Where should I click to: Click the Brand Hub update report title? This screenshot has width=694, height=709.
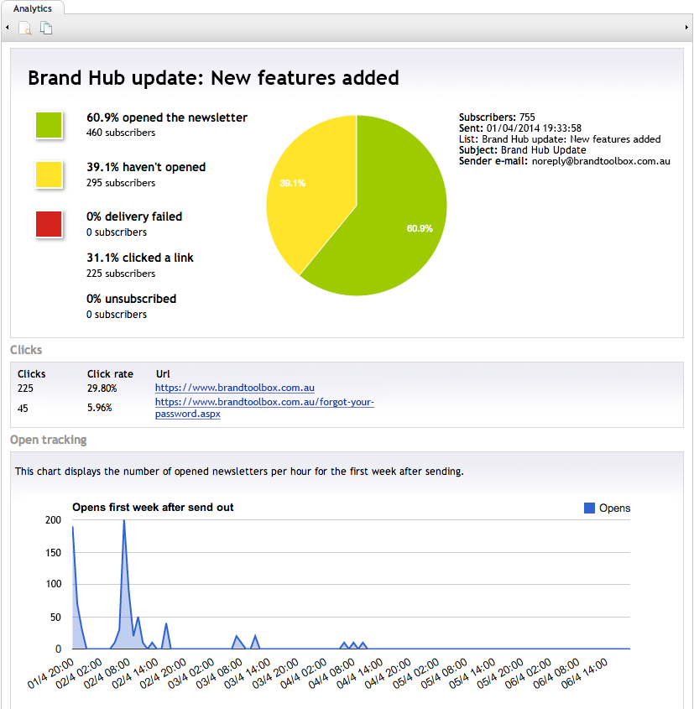click(213, 78)
